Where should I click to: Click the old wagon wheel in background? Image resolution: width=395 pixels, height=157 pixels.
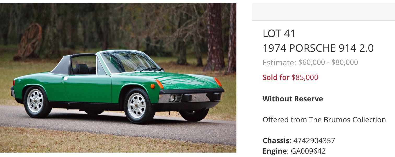(30, 40)
